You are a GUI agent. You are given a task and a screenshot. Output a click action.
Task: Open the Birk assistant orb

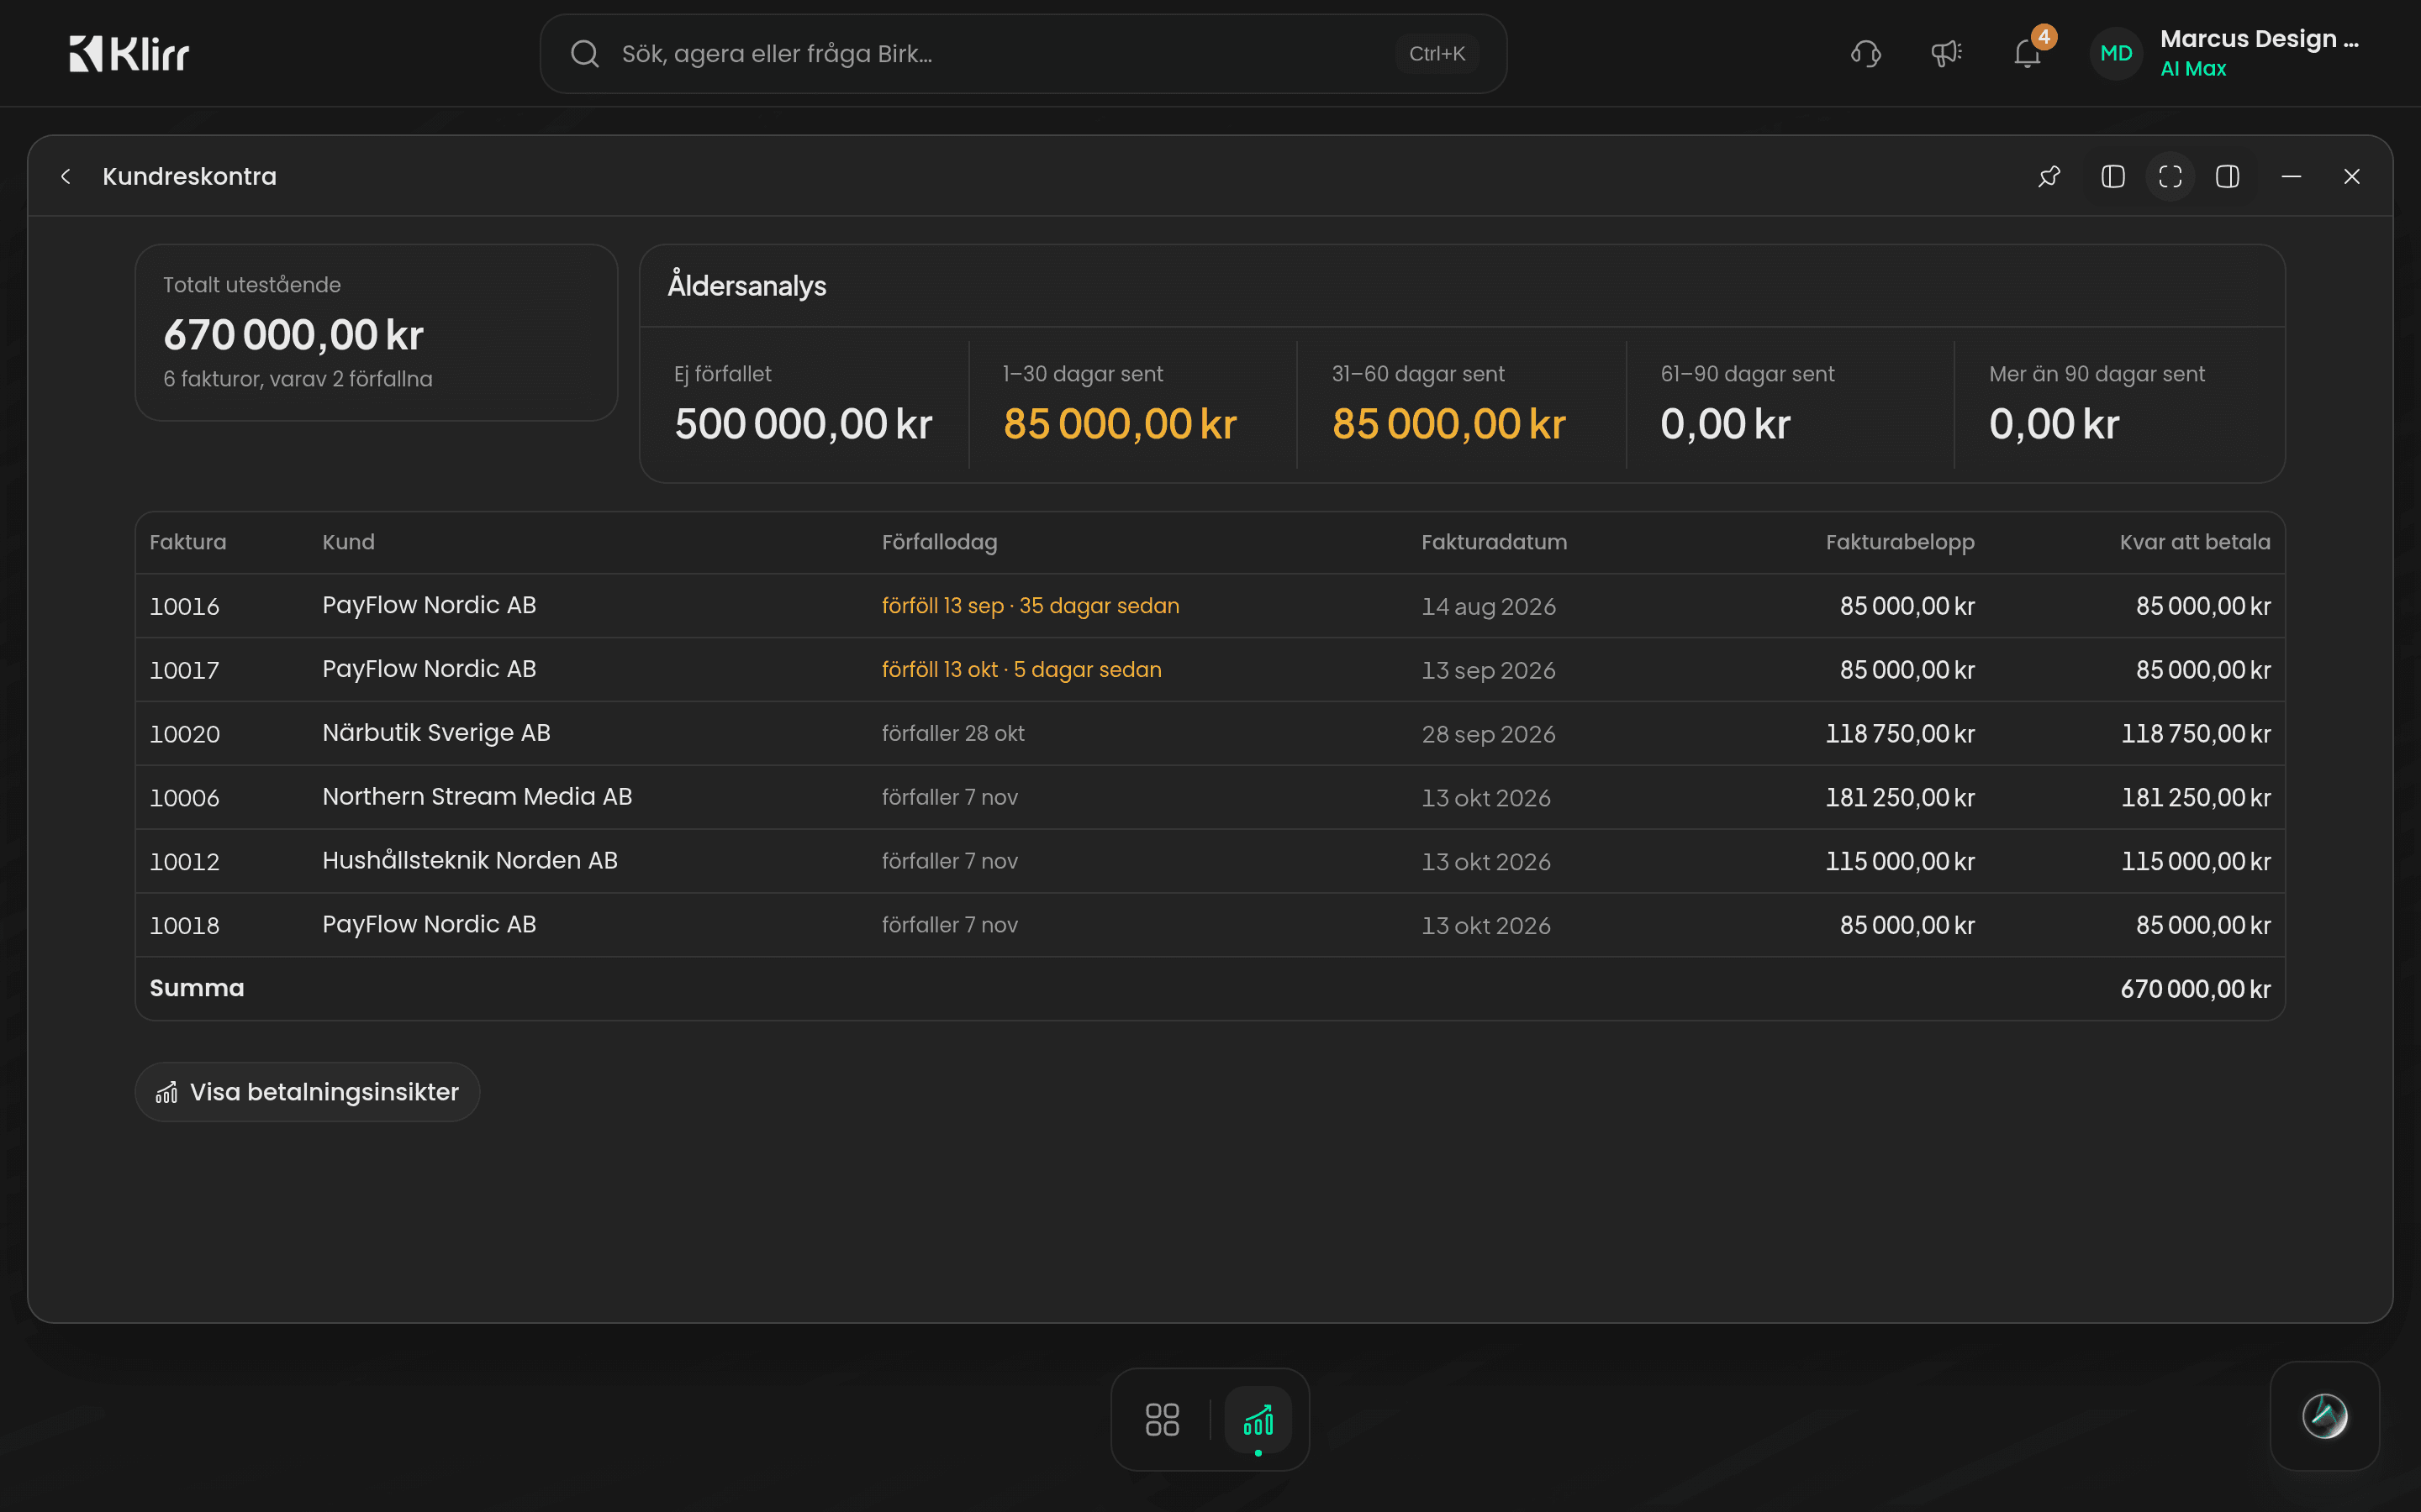tap(2324, 1416)
